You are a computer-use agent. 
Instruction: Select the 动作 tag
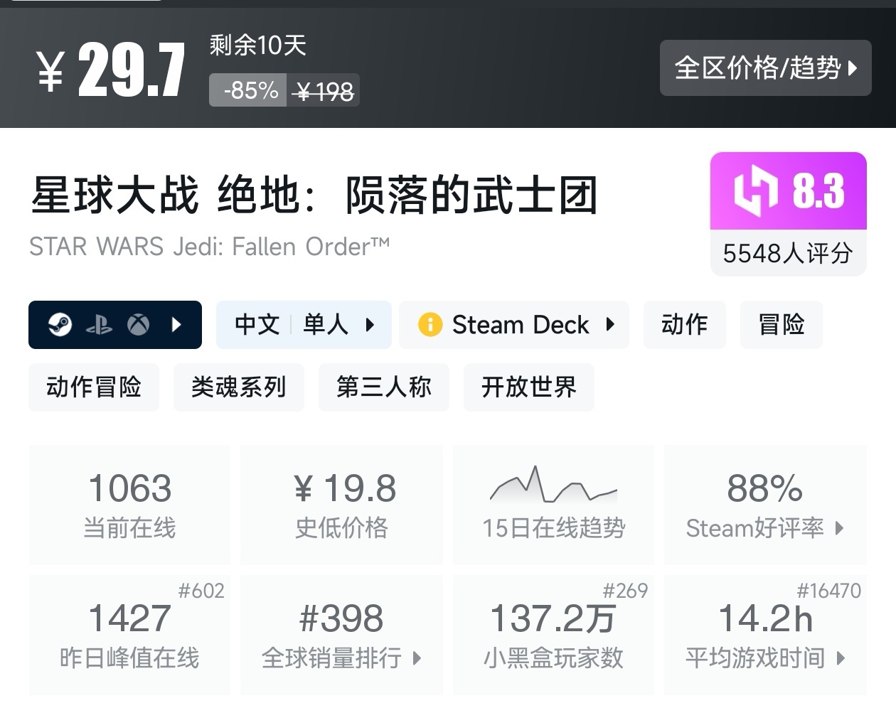pyautogui.click(x=685, y=325)
